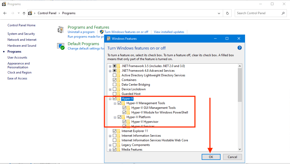Click the Default Programs icon
This screenshot has height=164, width=290.
pos(61,46)
